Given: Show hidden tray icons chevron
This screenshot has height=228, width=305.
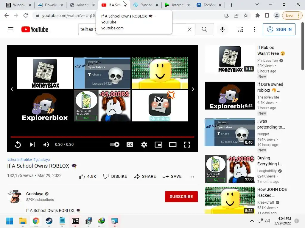Looking at the screenshot, I should [x=252, y=221].
